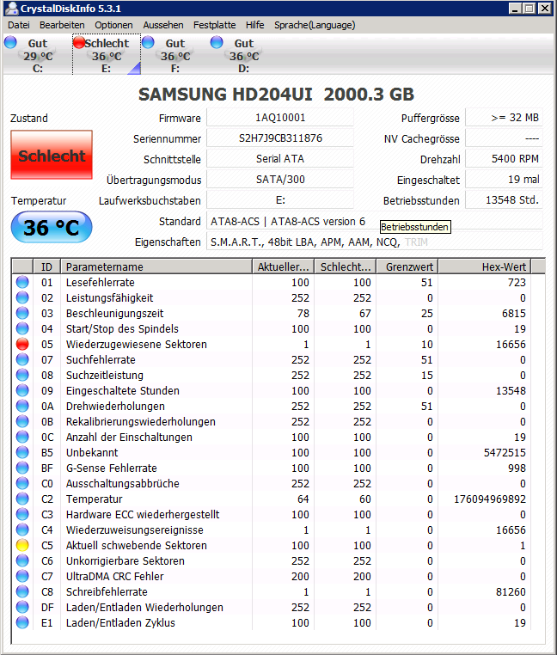The image size is (557, 655).
Task: Click the serial number S2H7J9CB311876 field
Action: click(280, 138)
